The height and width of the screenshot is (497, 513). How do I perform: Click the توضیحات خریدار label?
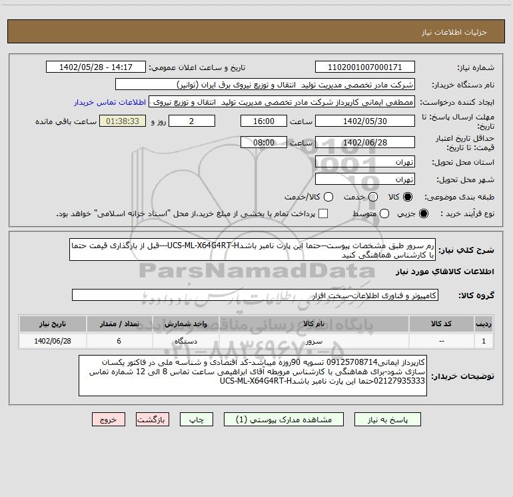click(x=462, y=376)
